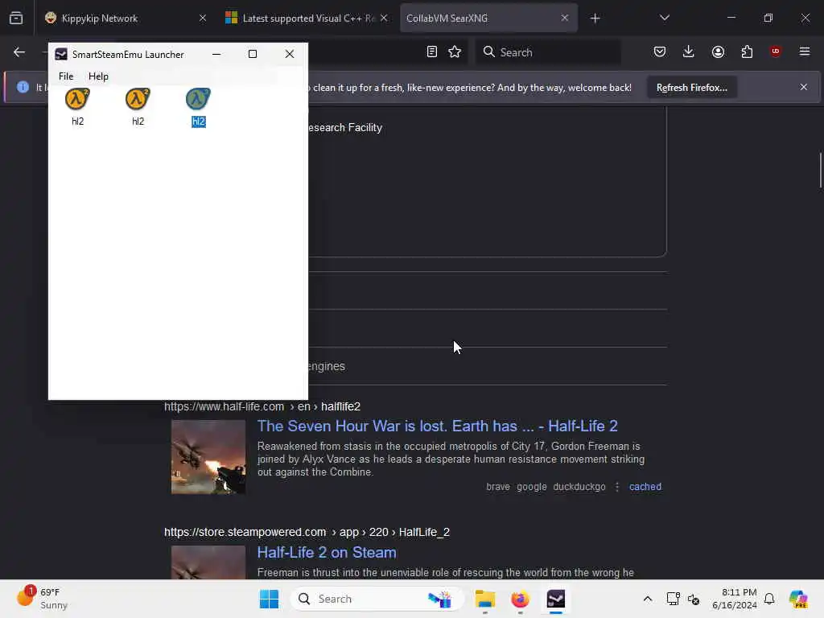824x618 pixels.
Task: Expand the result engine options dots
Action: tap(617, 487)
